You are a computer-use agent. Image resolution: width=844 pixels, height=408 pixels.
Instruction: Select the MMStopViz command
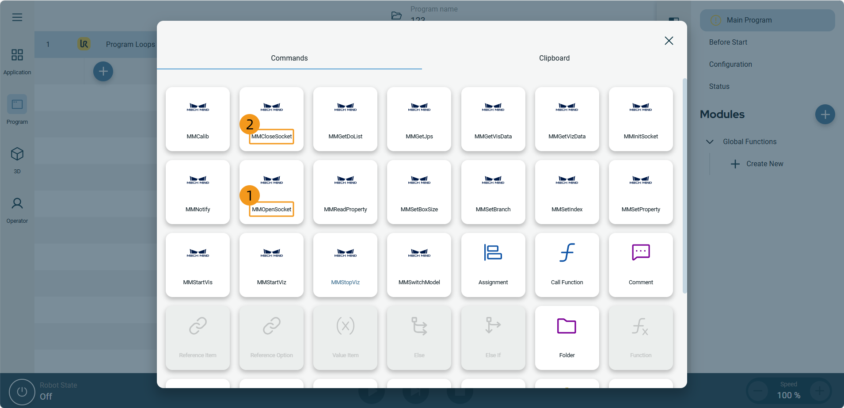pos(345,265)
